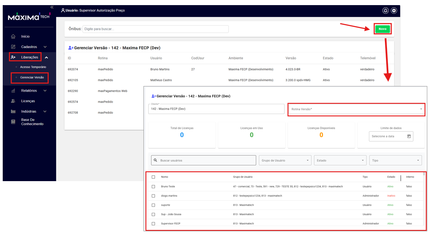The height and width of the screenshot is (239, 433).
Task: Click the notification bell icon
Action: pos(385,11)
